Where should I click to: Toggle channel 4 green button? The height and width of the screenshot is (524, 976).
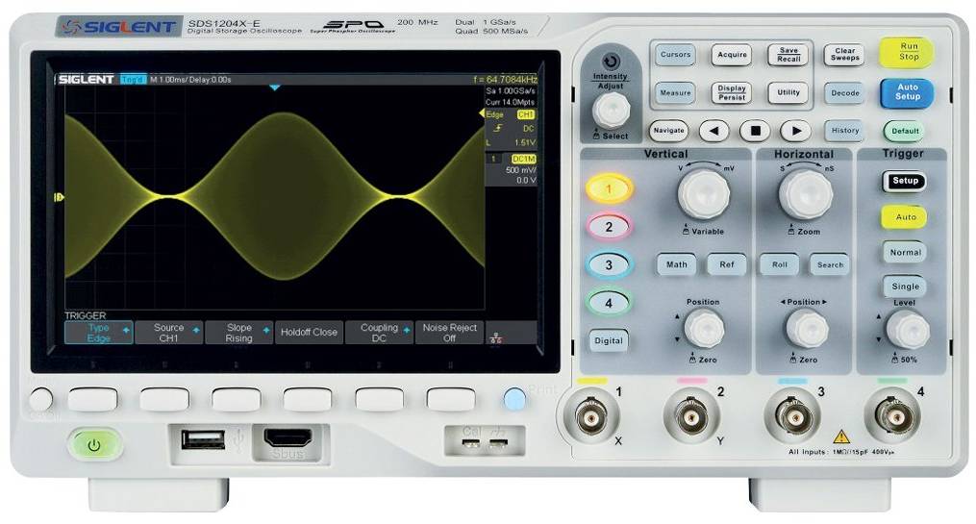(x=609, y=303)
